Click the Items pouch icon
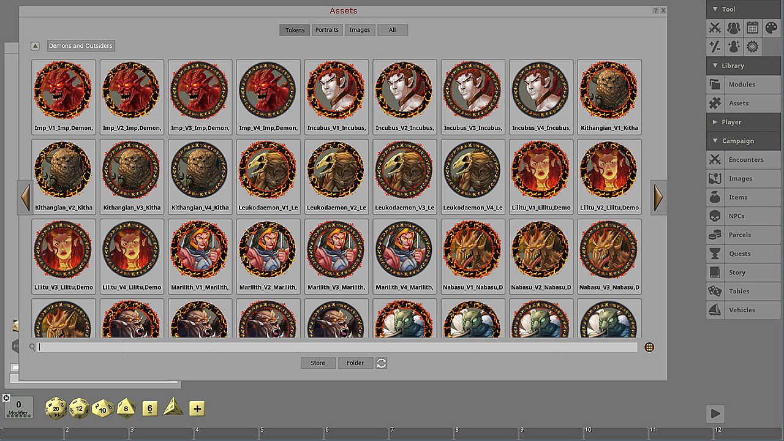Screen dimensions: 784x441 pyautogui.click(x=715, y=197)
